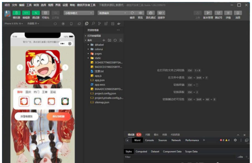Toggle the simulator (模拟器) panel button
The height and width of the screenshot is (163, 252).
click(x=16, y=13)
